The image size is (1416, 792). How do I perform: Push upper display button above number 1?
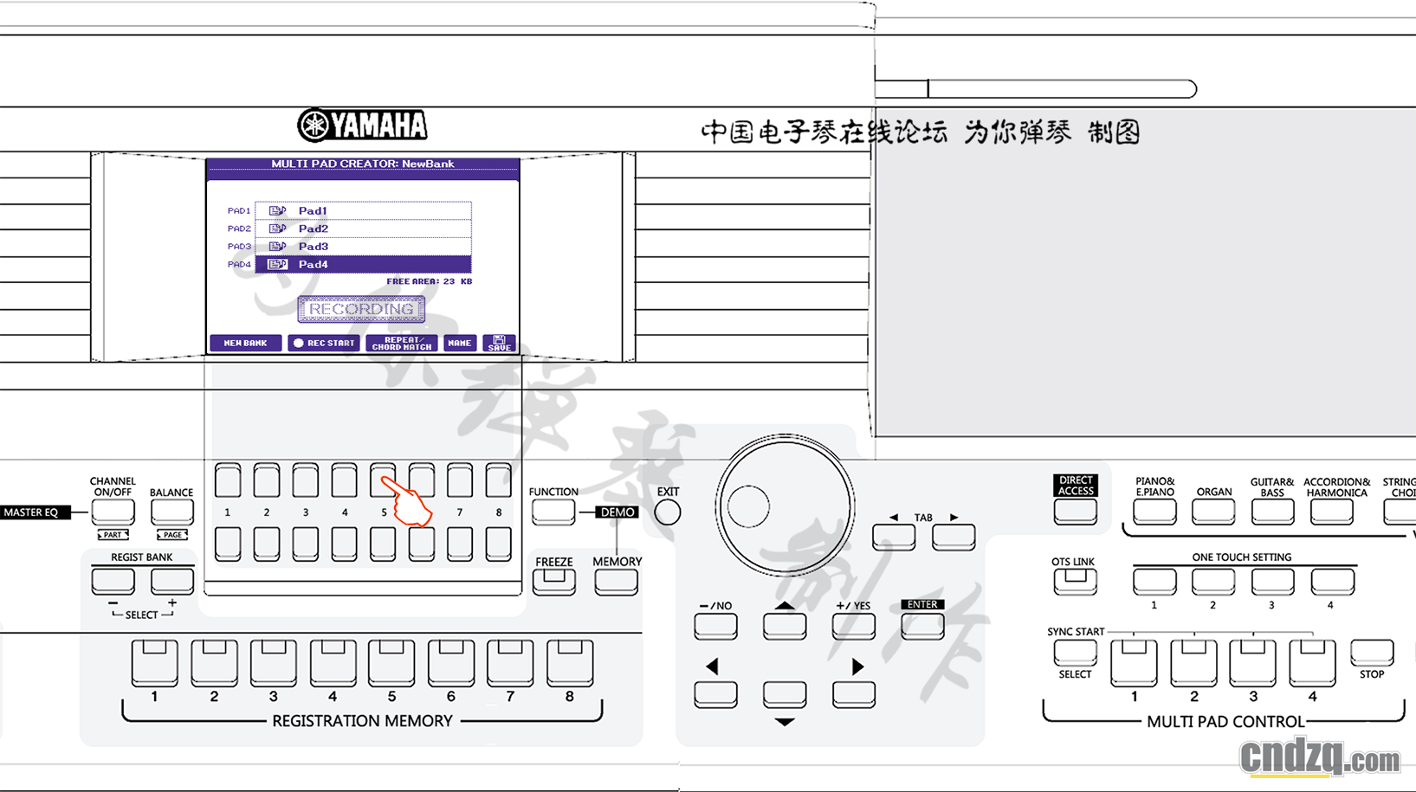228,480
